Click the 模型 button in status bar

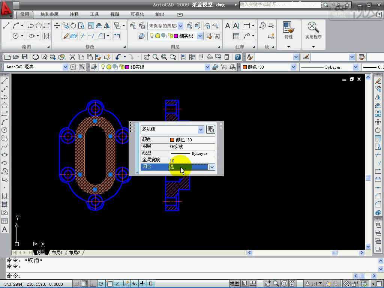click(234, 283)
